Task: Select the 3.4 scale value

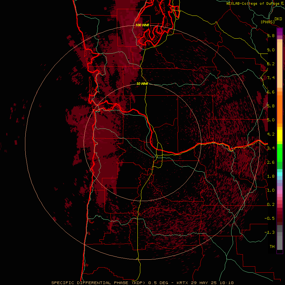Action: [271, 148]
